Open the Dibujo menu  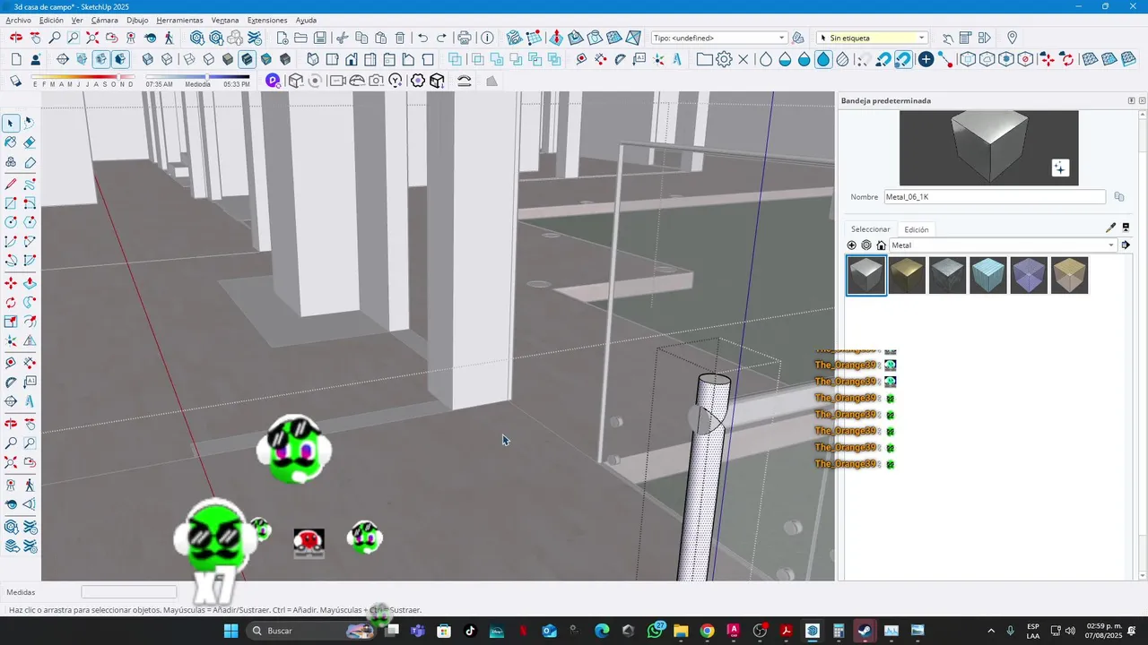pos(137,20)
